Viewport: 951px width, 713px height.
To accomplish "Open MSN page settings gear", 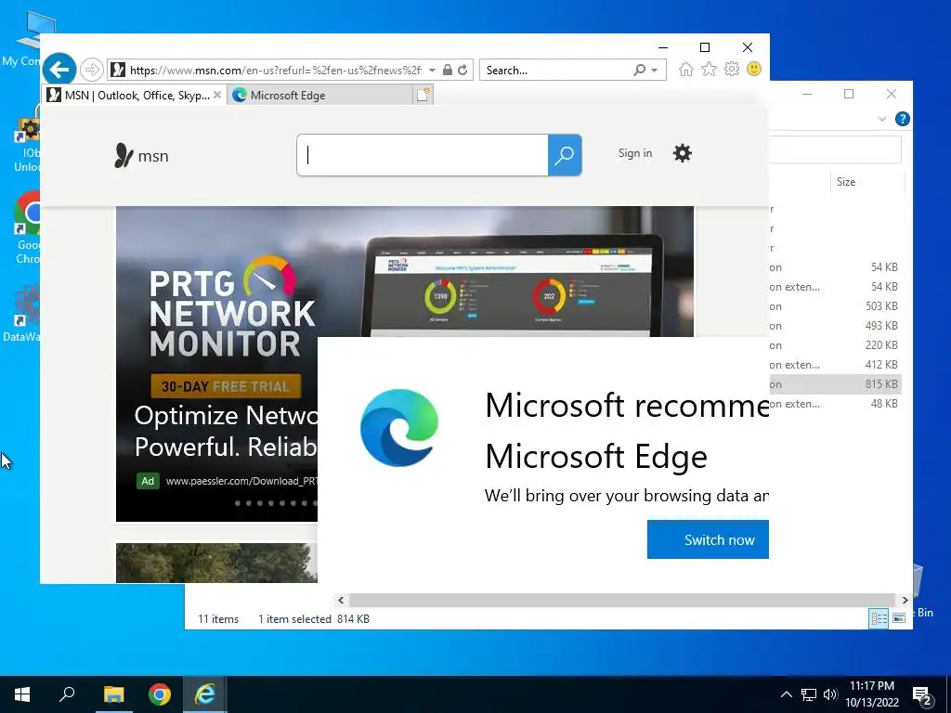I will click(x=683, y=153).
